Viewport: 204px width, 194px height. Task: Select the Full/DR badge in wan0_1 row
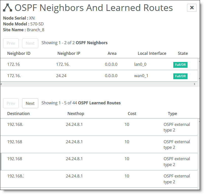(x=180, y=76)
